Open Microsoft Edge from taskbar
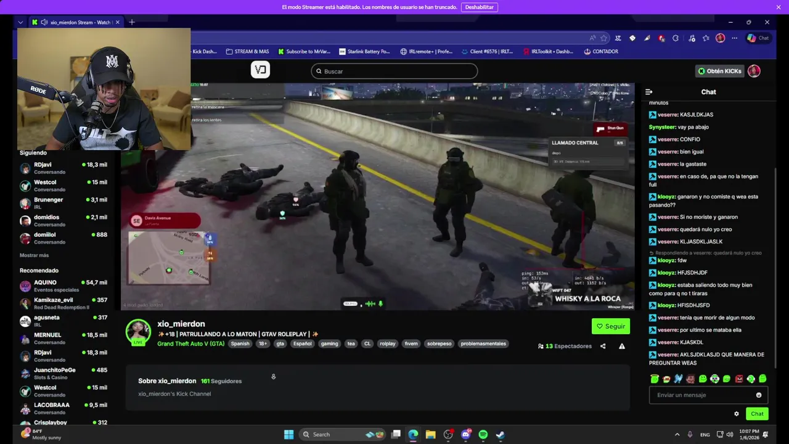The width and height of the screenshot is (789, 444). tap(413, 435)
